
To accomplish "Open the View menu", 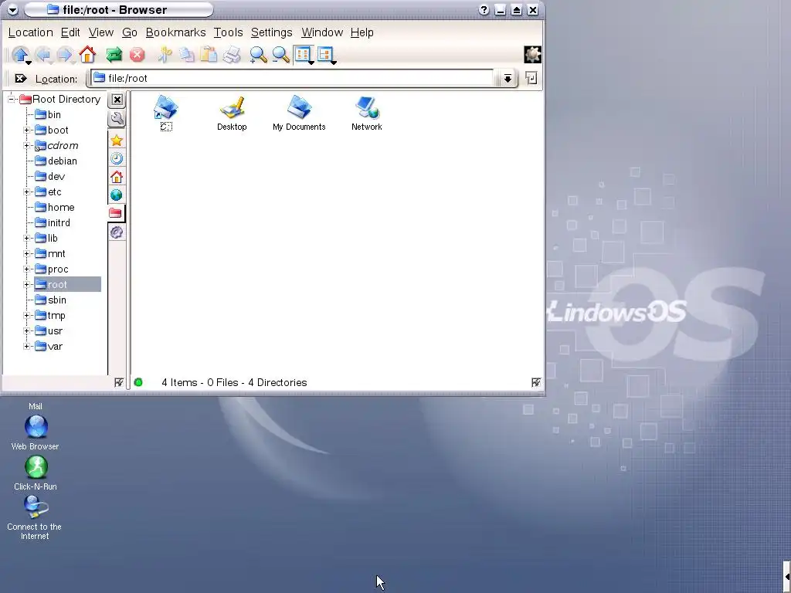I will [101, 32].
